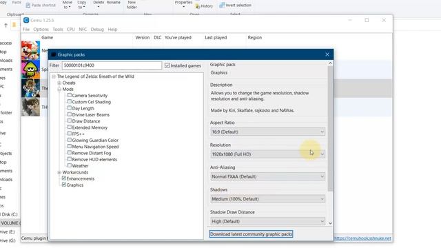Toggle the Draw Distance checkbox

click(69, 121)
